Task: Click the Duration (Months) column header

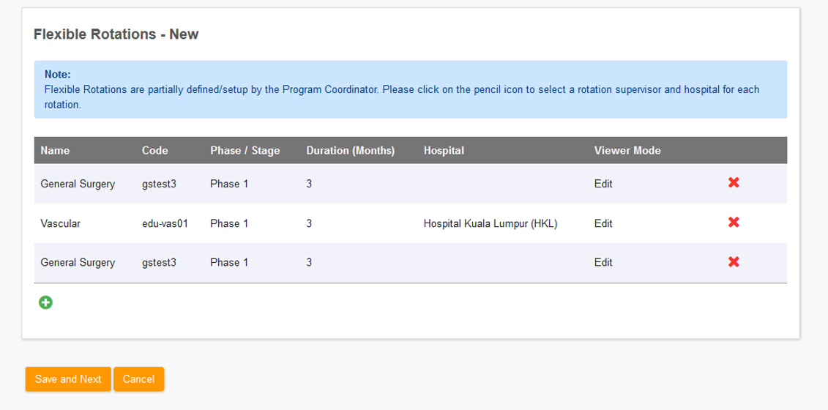Action: [x=350, y=151]
